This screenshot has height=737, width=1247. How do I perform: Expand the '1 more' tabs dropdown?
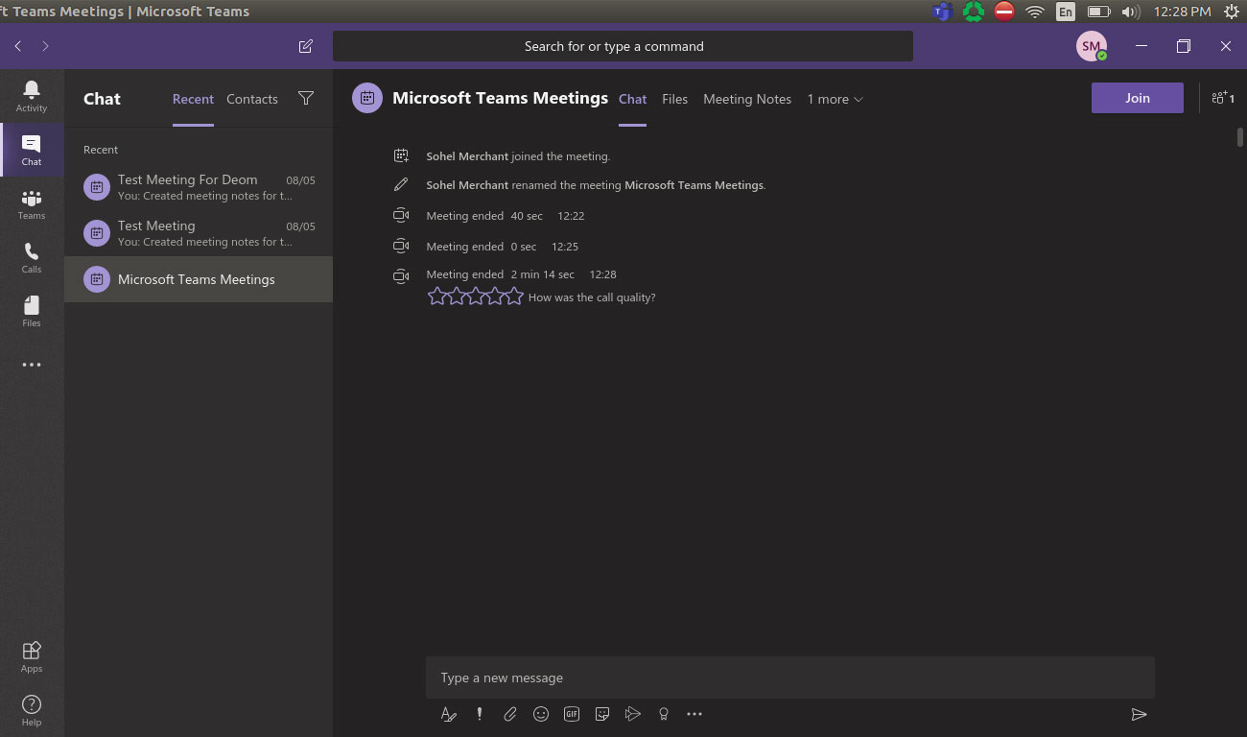tap(835, 99)
